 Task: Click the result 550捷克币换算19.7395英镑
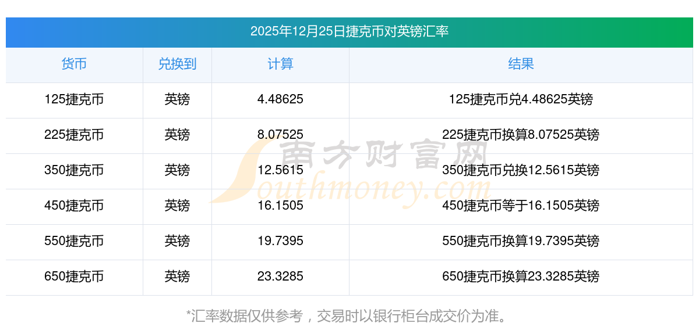pos(521,241)
